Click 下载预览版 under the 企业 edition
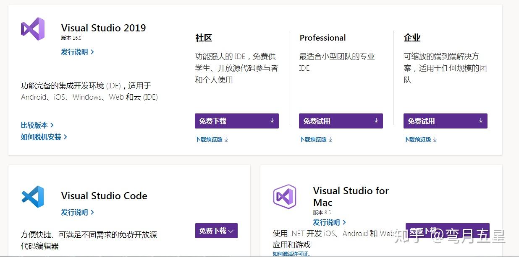 coord(420,139)
